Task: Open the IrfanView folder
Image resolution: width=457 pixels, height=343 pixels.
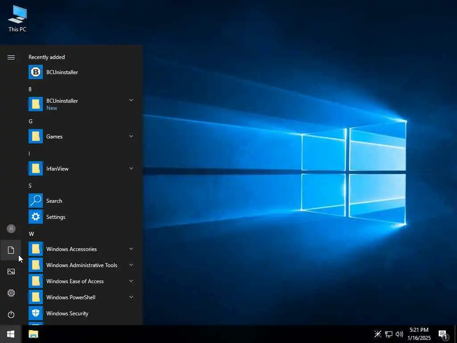Action: tap(82, 168)
